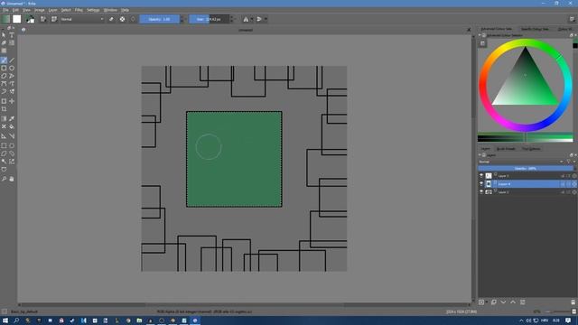Hide the highlighted selected layer
The image size is (578, 325).
[481, 183]
